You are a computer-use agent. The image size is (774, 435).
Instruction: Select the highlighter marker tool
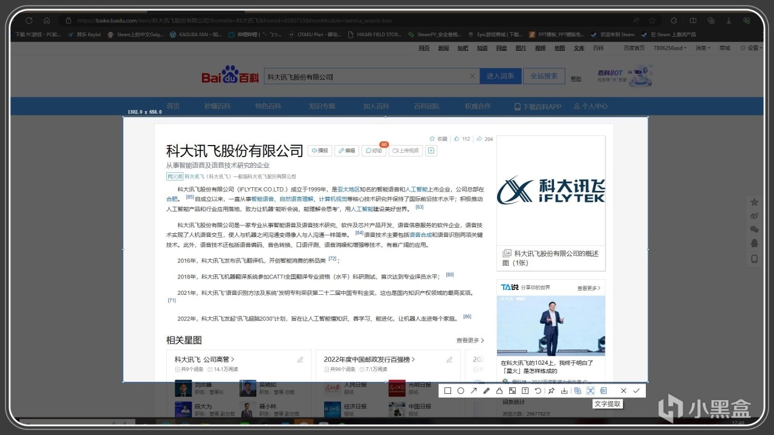click(499, 391)
